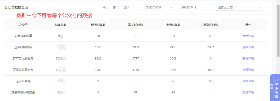Open 查看详情 for 万能收款码合并

coord(248,70)
